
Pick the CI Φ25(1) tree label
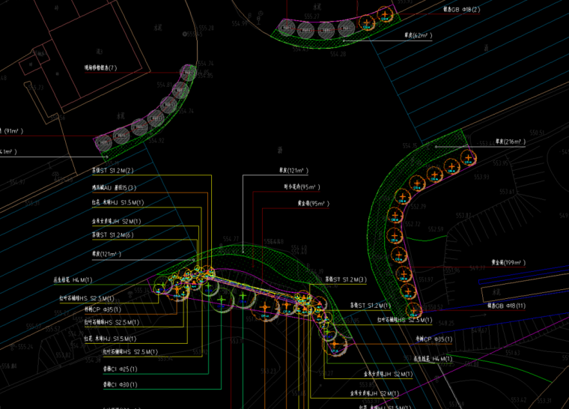click(121, 369)
